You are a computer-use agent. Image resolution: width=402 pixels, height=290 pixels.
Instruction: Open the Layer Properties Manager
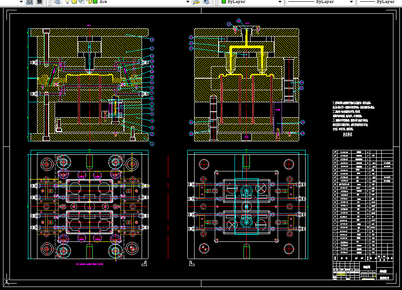[58, 2]
